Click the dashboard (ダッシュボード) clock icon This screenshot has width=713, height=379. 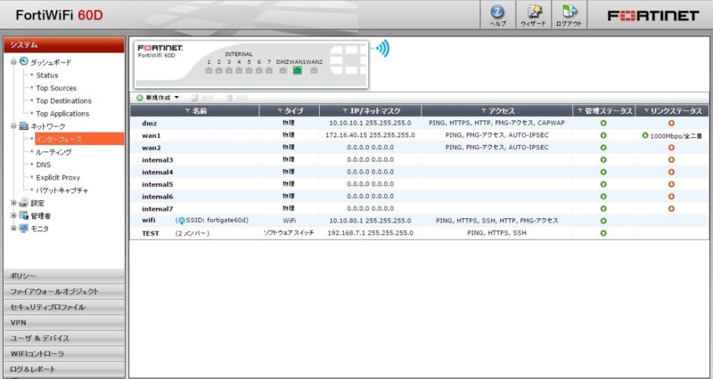24,61
